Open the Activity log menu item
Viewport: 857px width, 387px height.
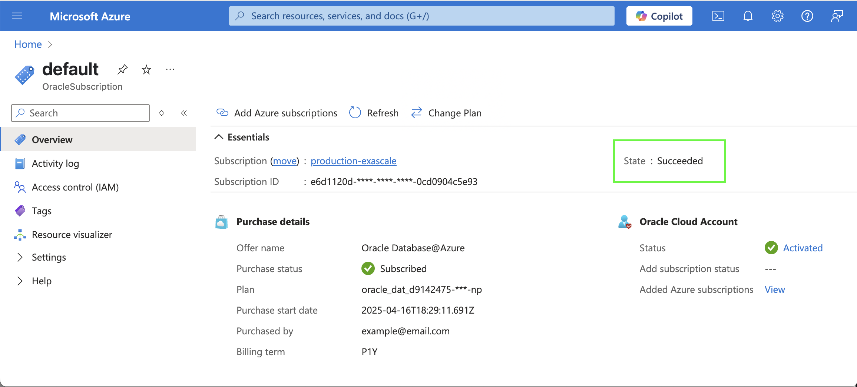pos(55,163)
